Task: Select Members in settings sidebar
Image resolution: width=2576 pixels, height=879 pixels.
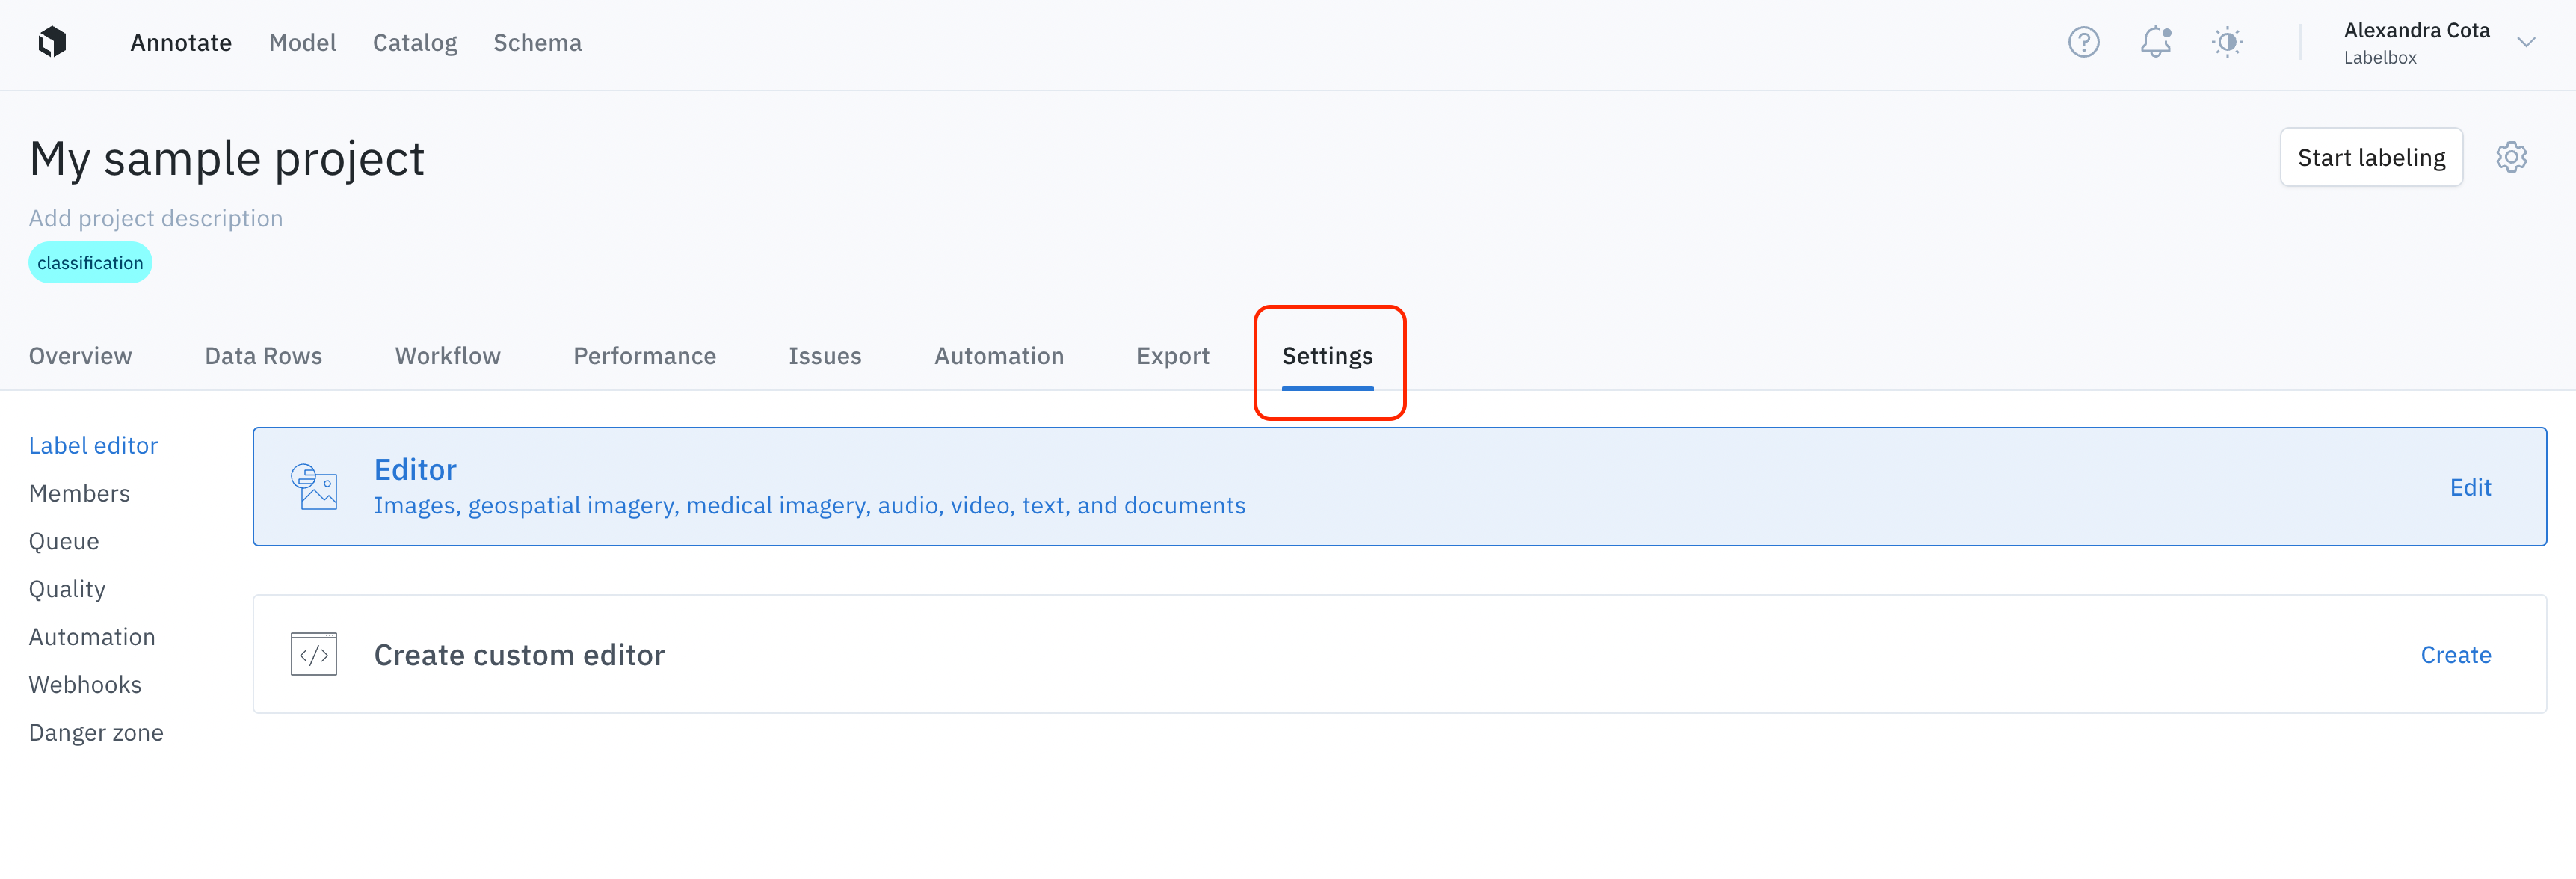Action: 79,493
